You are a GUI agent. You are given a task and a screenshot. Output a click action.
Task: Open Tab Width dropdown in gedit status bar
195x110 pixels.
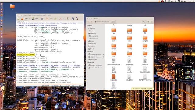(56, 86)
